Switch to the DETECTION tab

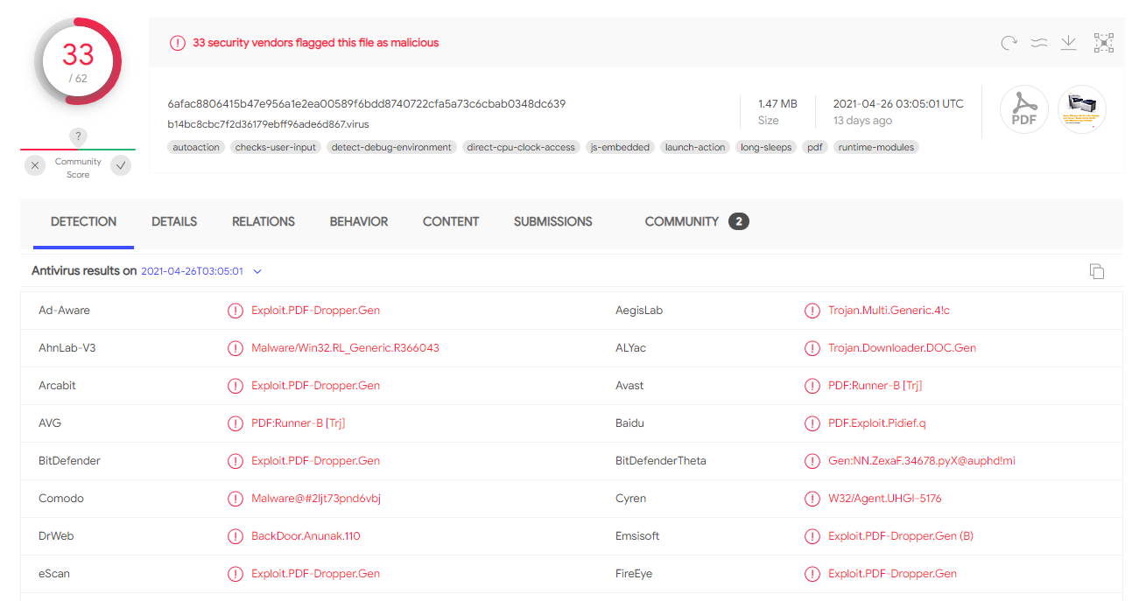click(x=83, y=222)
